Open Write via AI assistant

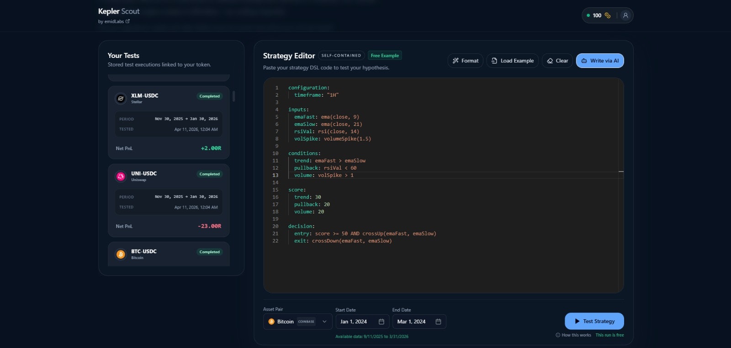tap(600, 61)
